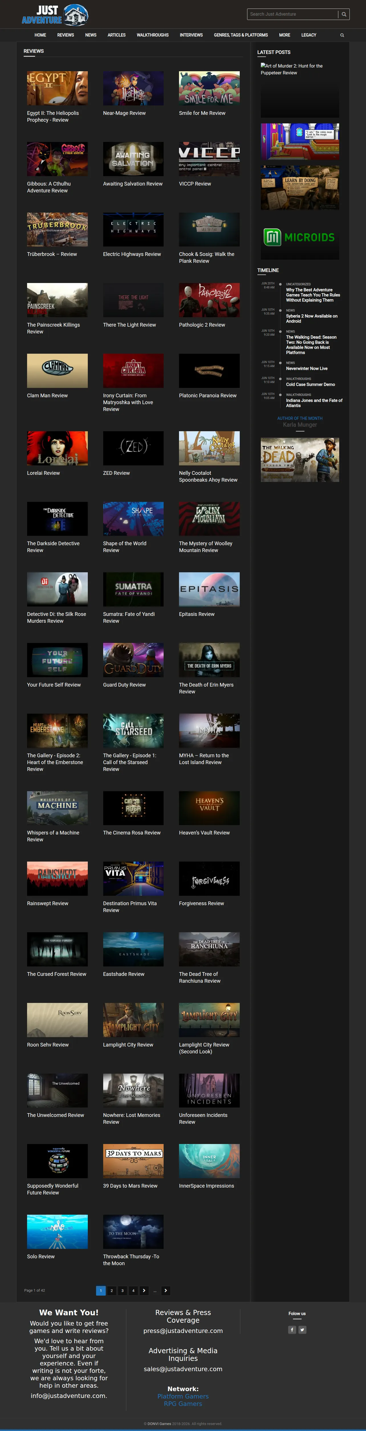
Task: Expand the LEGACY menu
Action: point(309,35)
